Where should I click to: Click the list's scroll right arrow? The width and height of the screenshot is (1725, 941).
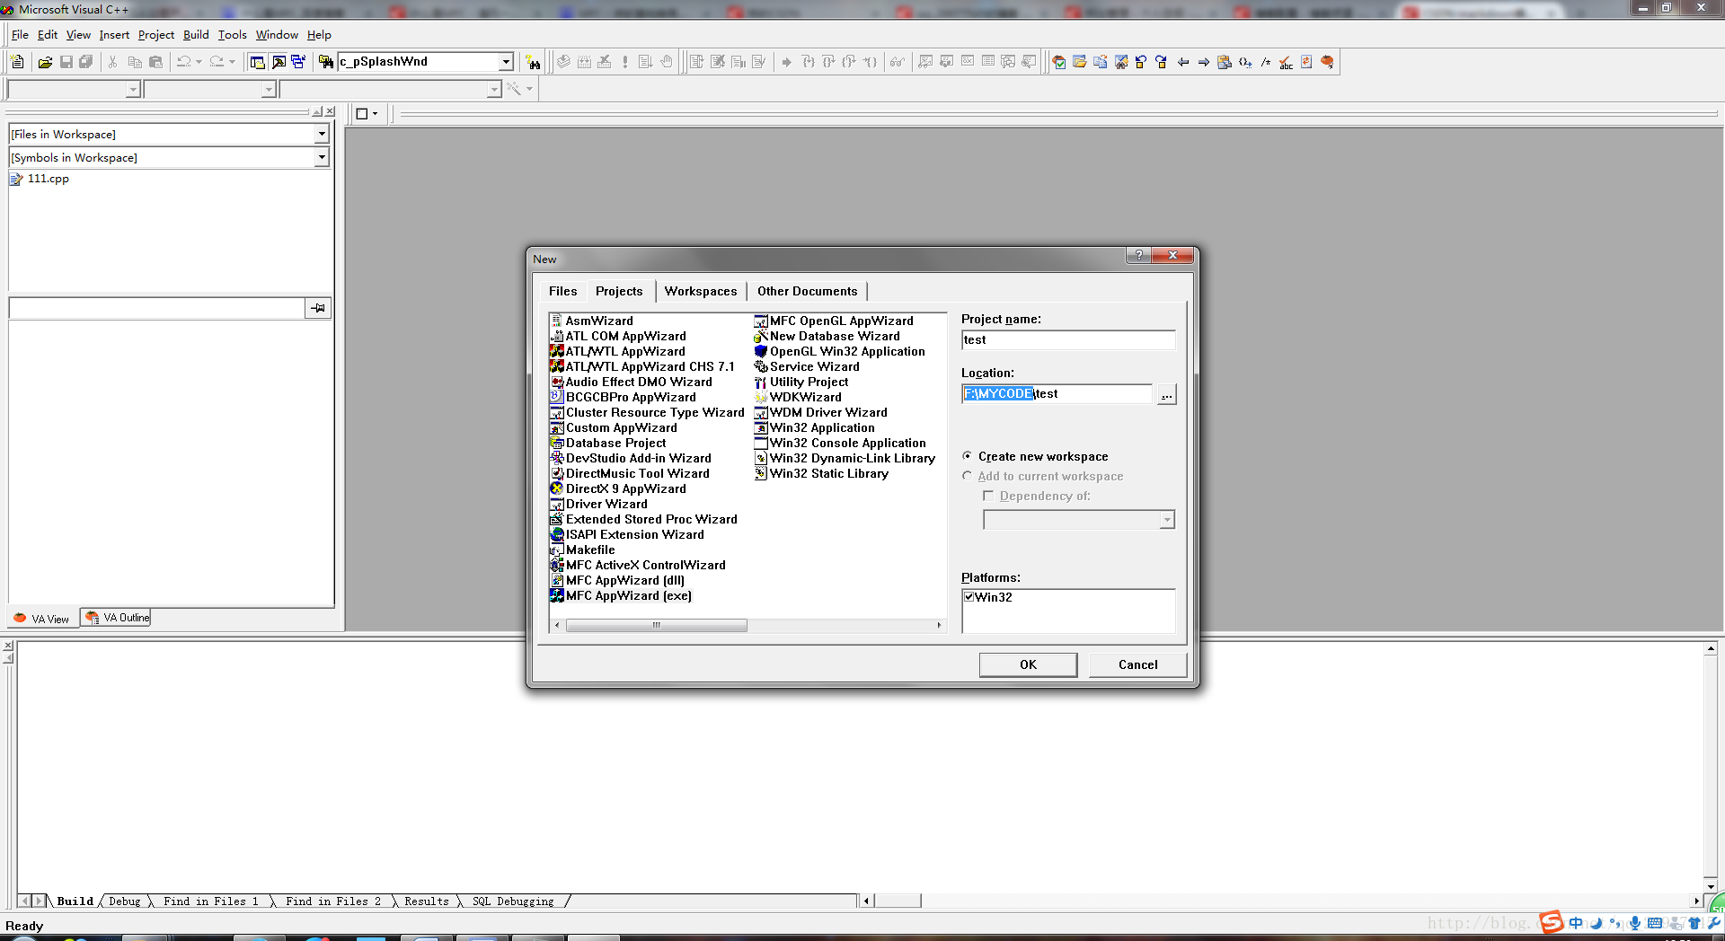coord(939,625)
